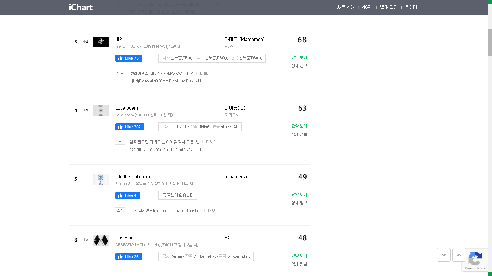Open artist EXO

coord(229,238)
